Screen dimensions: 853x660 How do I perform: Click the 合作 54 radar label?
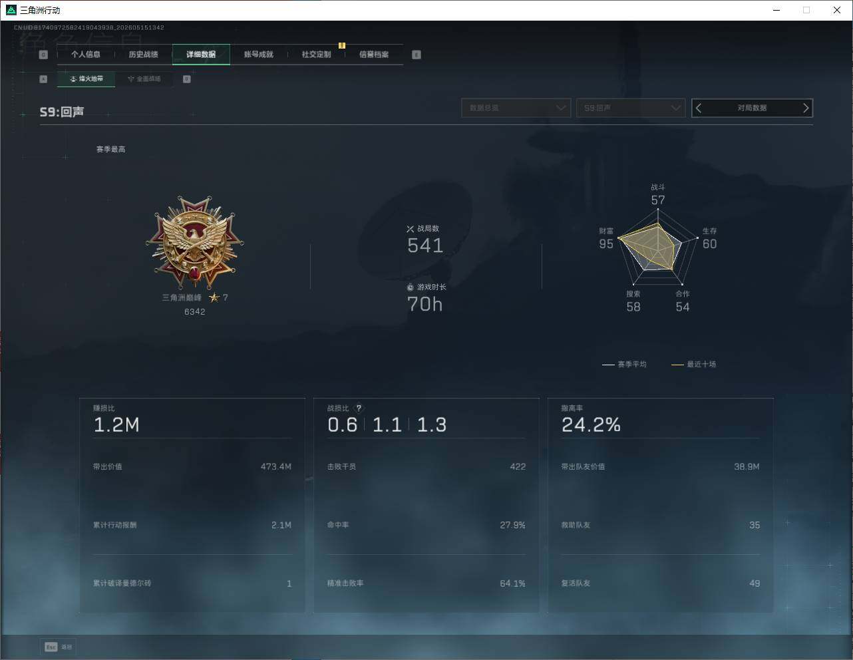coord(683,301)
